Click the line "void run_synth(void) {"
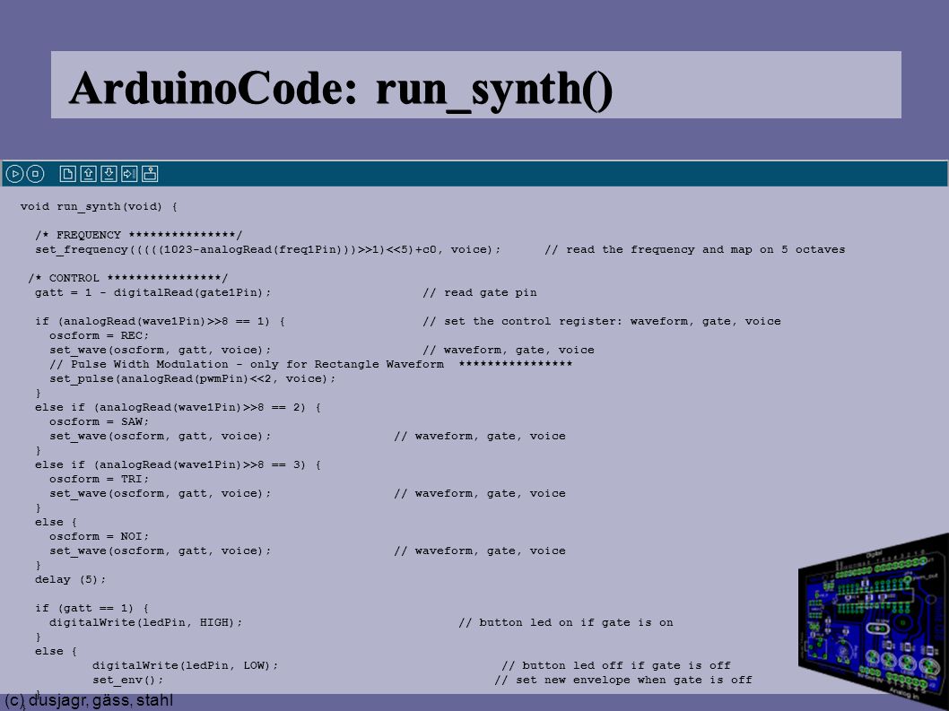The image size is (949, 711). point(99,206)
